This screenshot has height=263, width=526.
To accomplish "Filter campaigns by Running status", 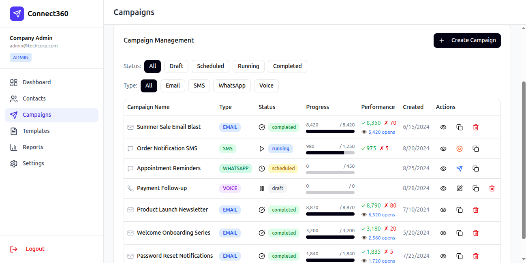I will pyautogui.click(x=248, y=66).
